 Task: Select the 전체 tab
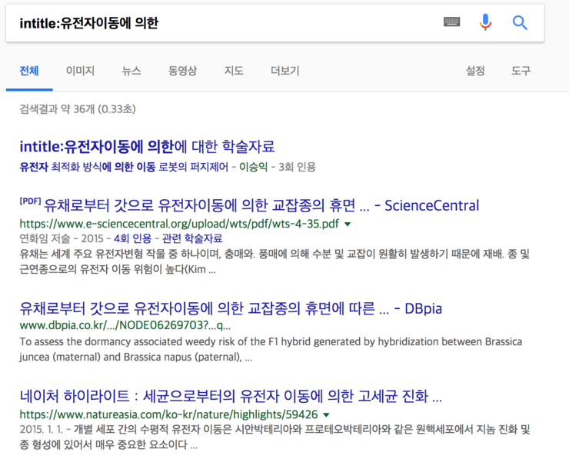pos(29,71)
